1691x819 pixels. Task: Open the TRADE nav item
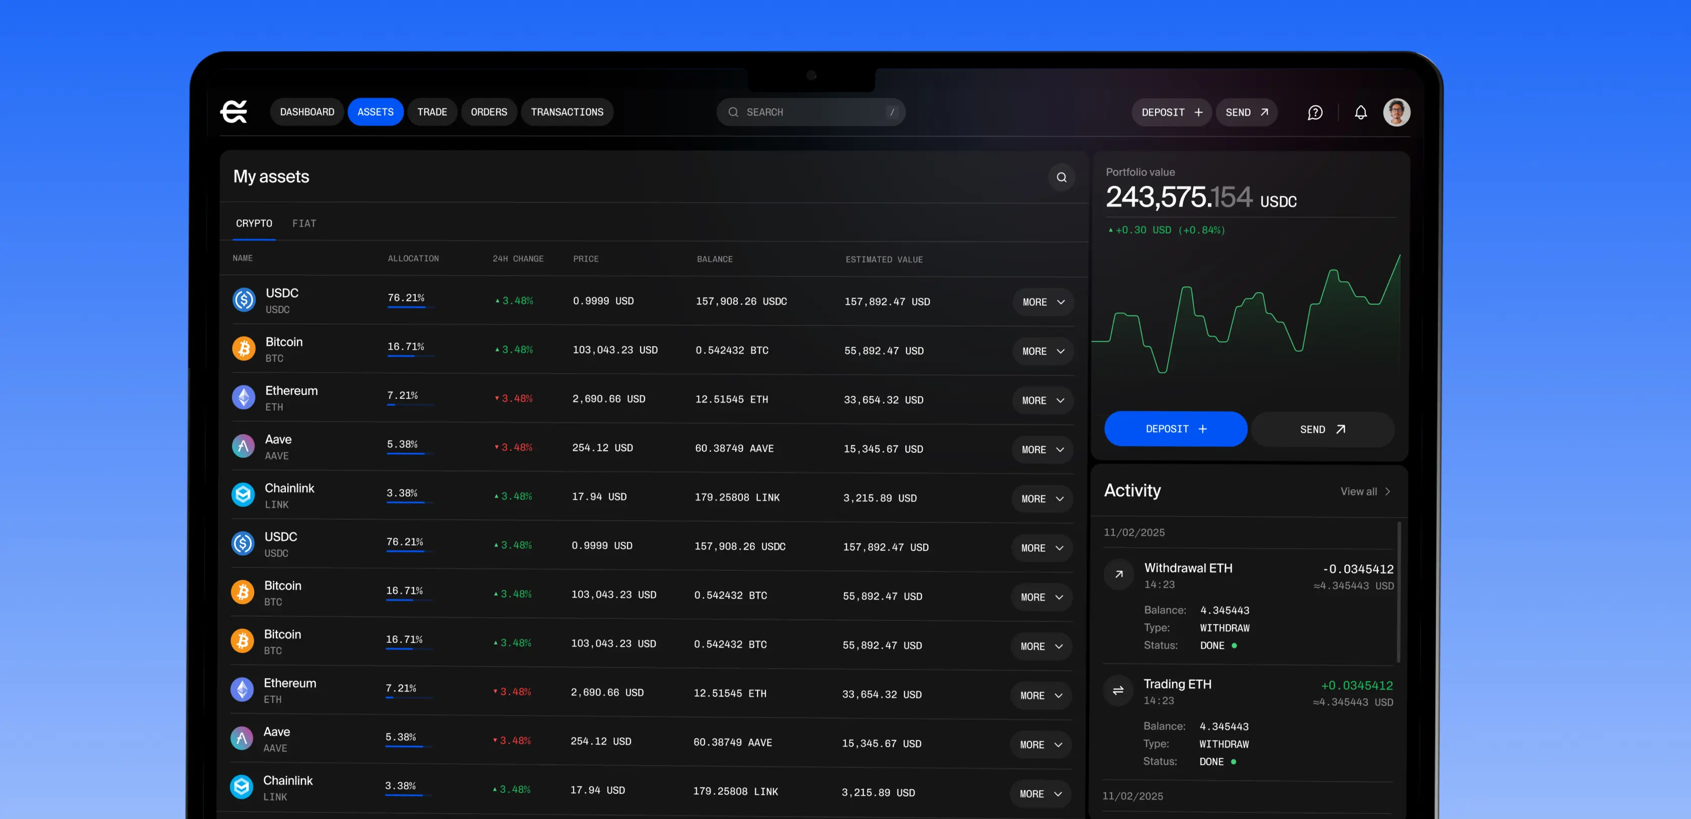point(432,112)
